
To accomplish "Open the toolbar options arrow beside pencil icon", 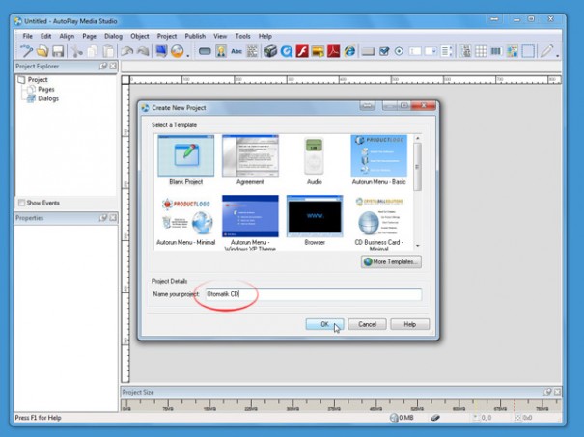I will [x=557, y=56].
